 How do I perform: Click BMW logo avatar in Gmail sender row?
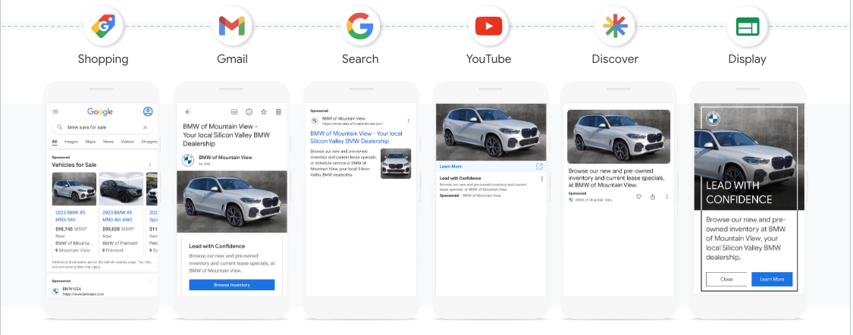188,160
